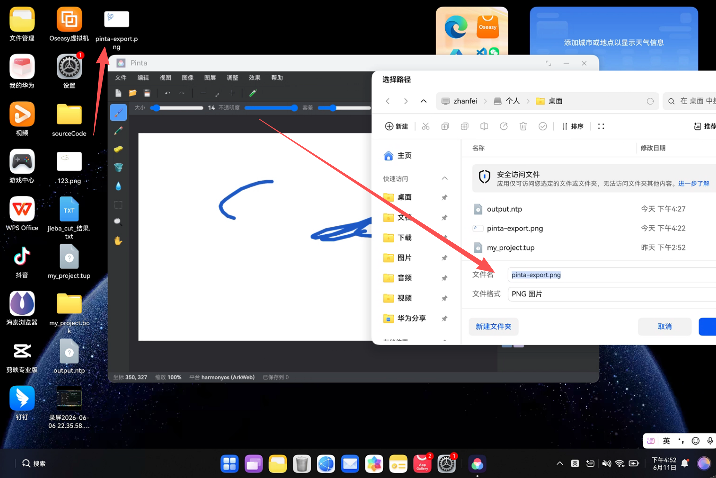Select the Rectangle Select tool
This screenshot has width=716, height=478.
[x=118, y=204]
